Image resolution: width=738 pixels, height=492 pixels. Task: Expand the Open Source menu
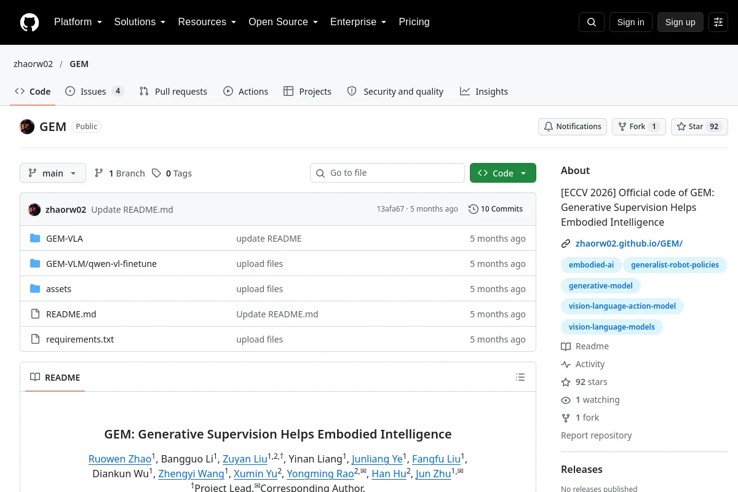click(283, 22)
